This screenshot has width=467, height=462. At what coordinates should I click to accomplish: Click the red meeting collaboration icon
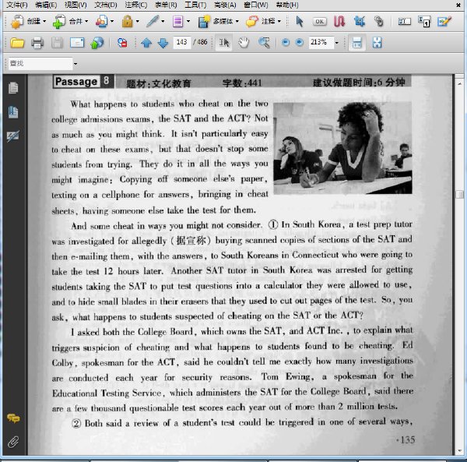122,43
